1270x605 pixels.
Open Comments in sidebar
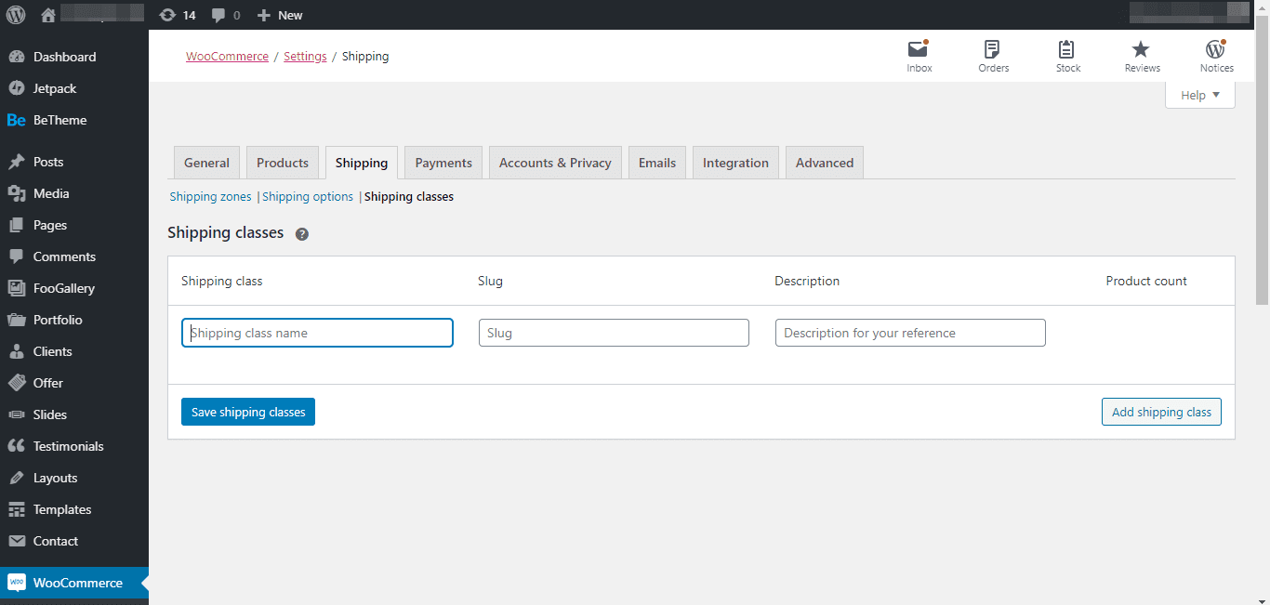(74, 256)
